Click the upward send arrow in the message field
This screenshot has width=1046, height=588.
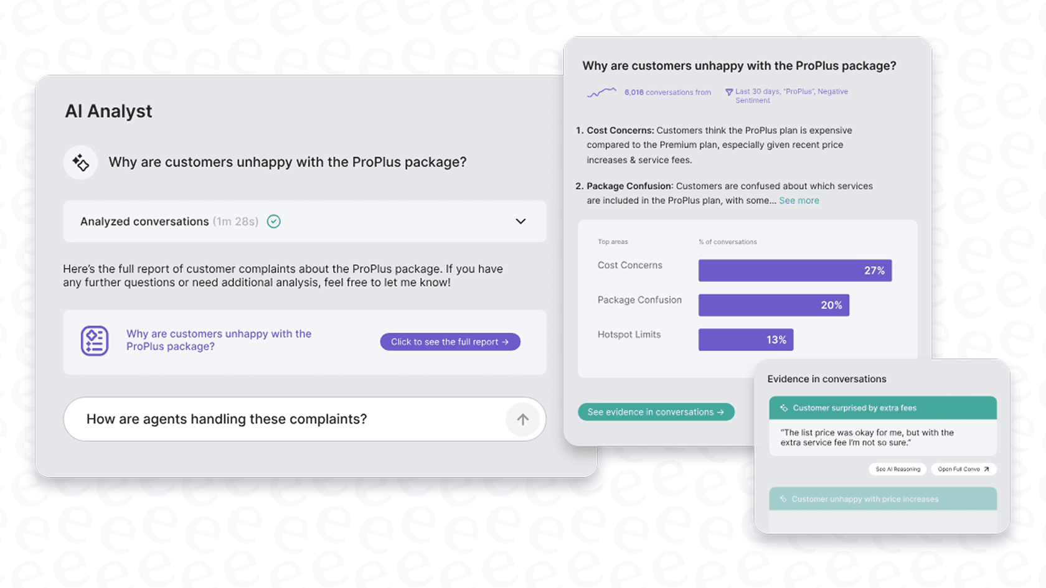[x=523, y=419]
